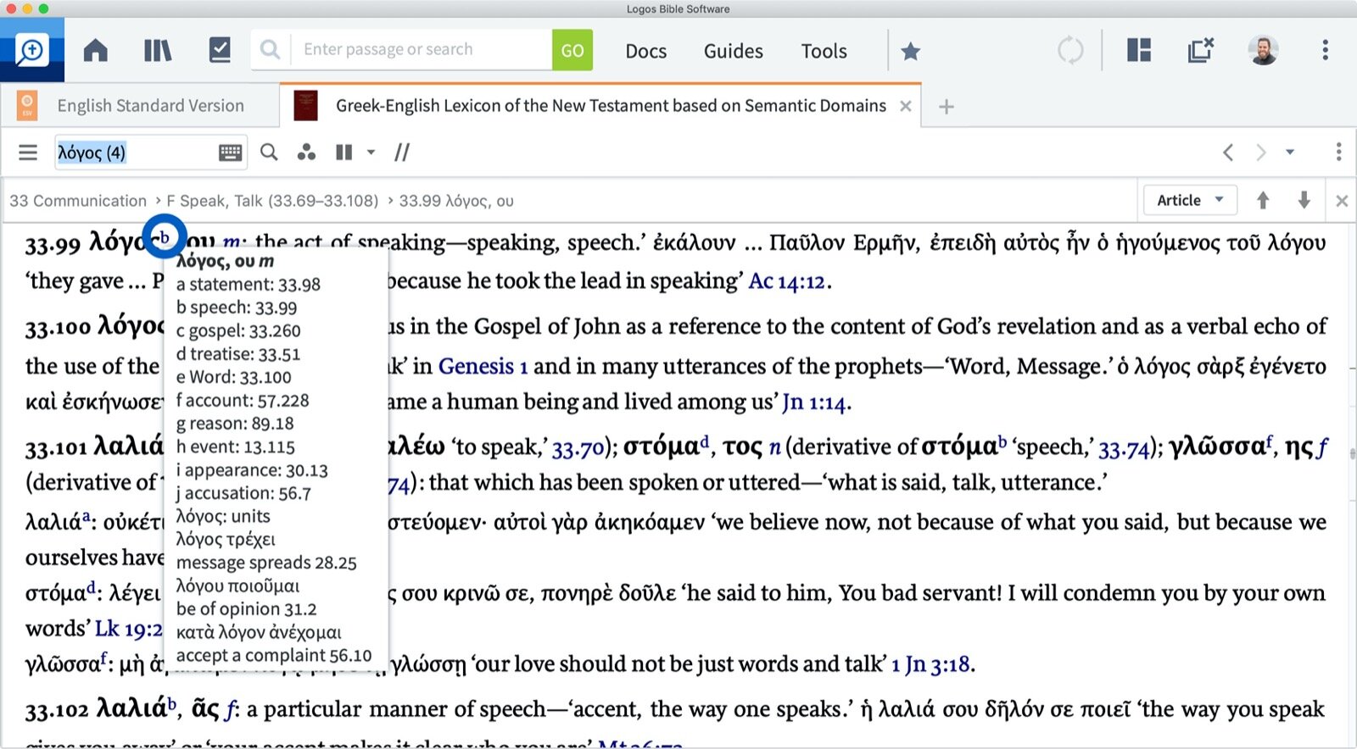Click the magnifier in command box
This screenshot has width=1357, height=749.
click(270, 50)
